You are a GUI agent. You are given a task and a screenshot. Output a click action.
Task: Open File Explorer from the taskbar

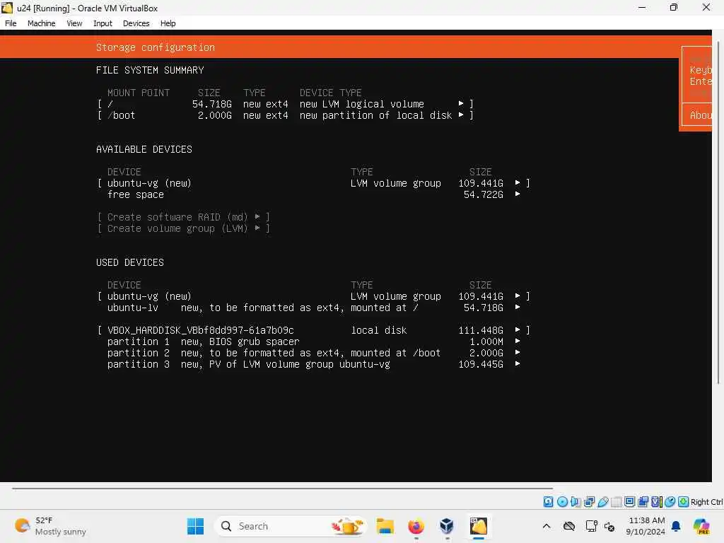385,526
